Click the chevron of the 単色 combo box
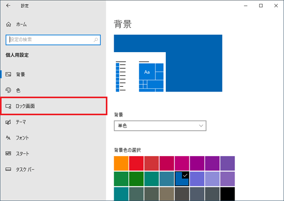284x201 pixels. (201, 126)
